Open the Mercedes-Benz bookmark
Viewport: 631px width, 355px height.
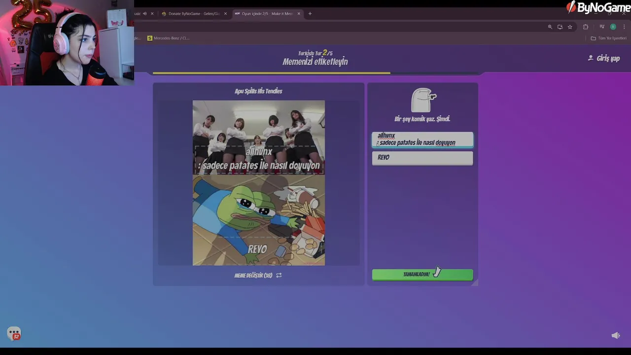point(168,38)
